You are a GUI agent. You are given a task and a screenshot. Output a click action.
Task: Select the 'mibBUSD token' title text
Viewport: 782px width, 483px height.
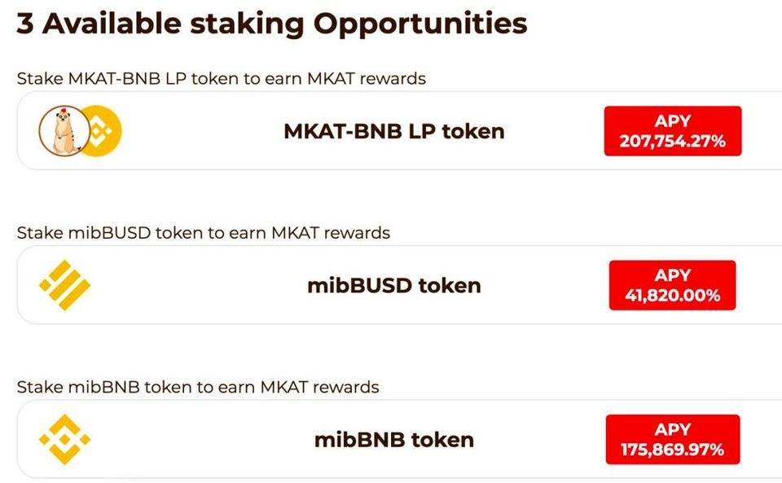(x=394, y=286)
